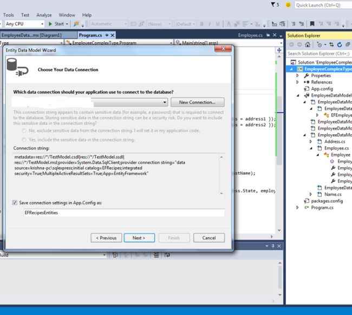Expand the Properties node
Viewport: 352px width, 315px height.
[x=297, y=76]
